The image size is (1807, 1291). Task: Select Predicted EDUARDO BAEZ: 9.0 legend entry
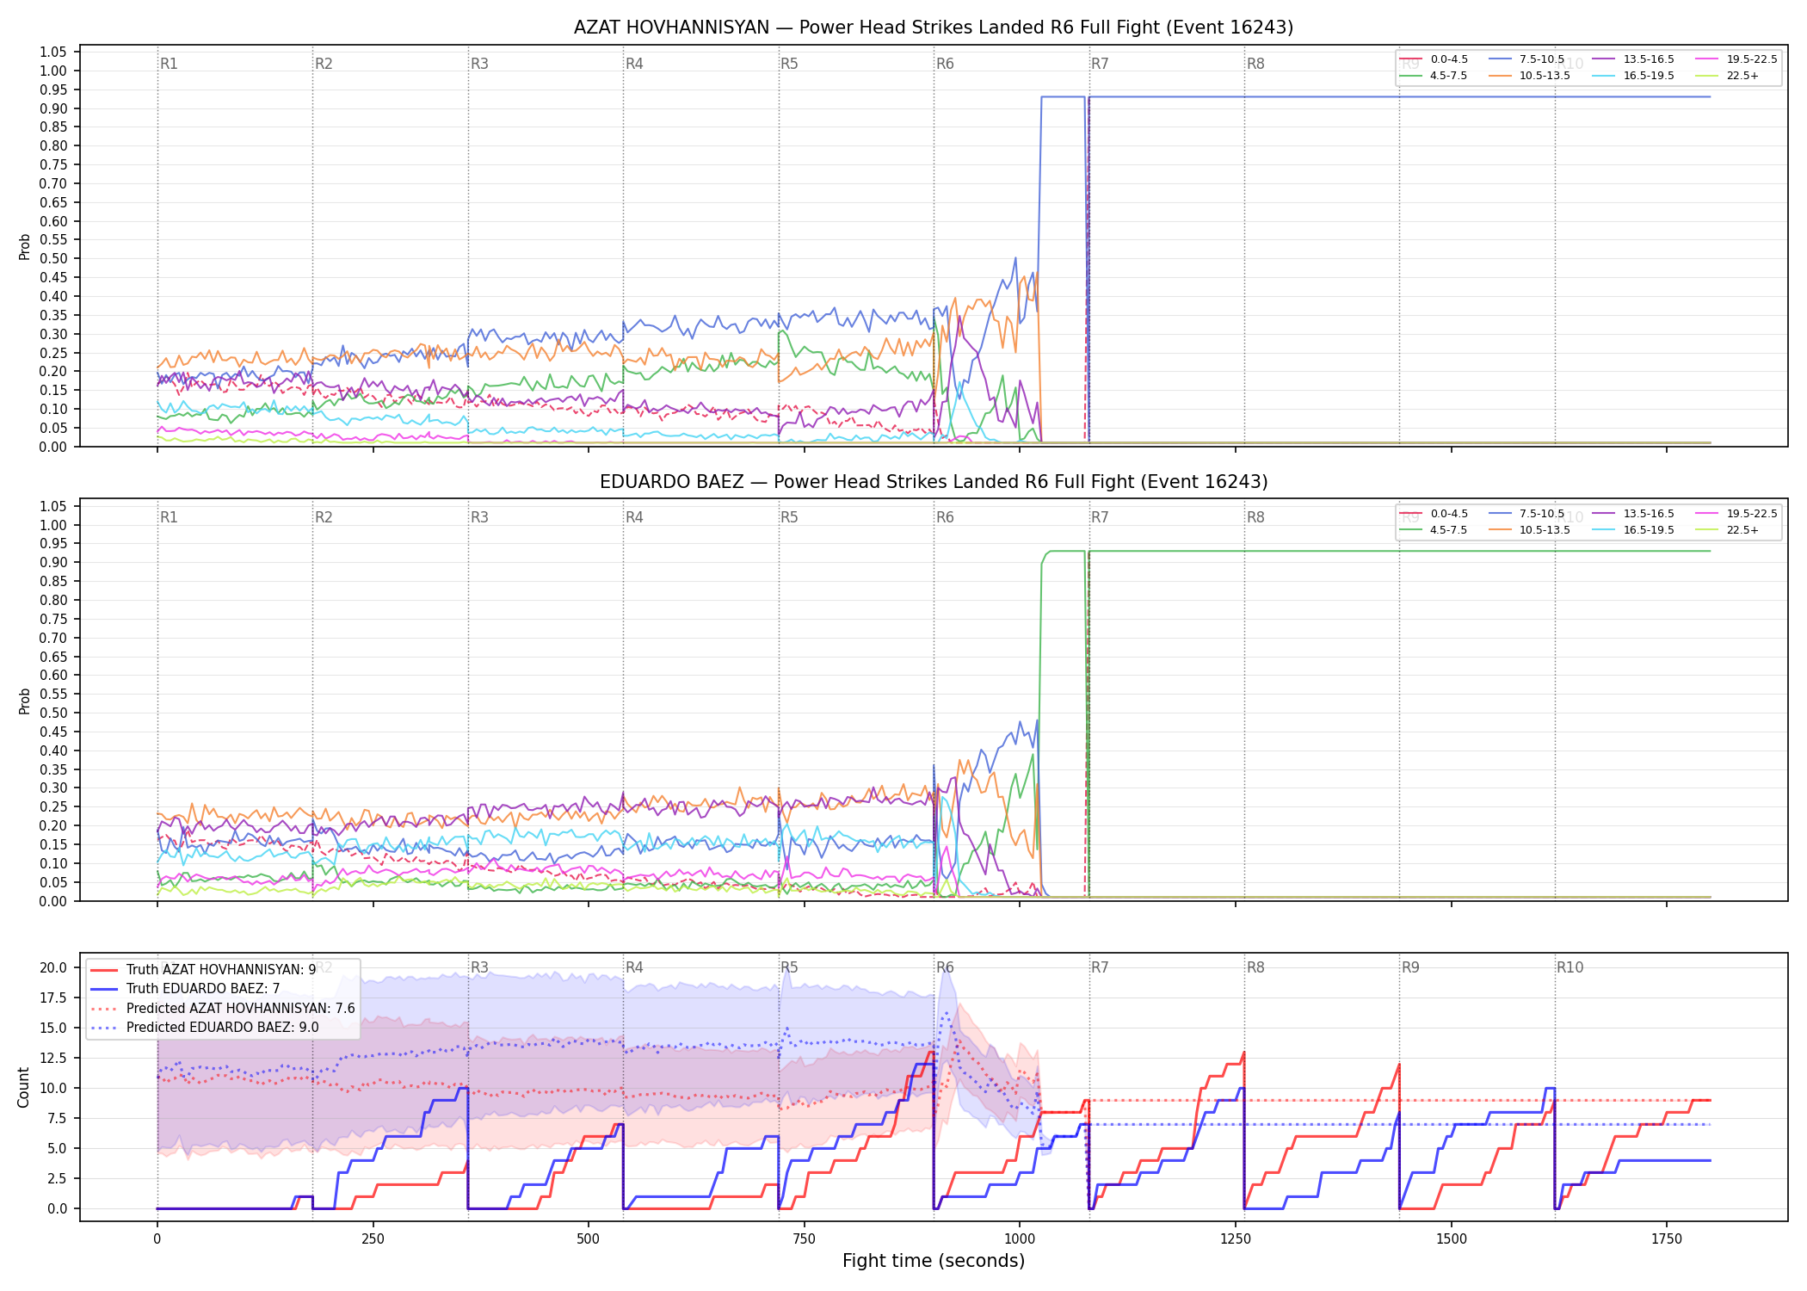pyautogui.click(x=205, y=1027)
